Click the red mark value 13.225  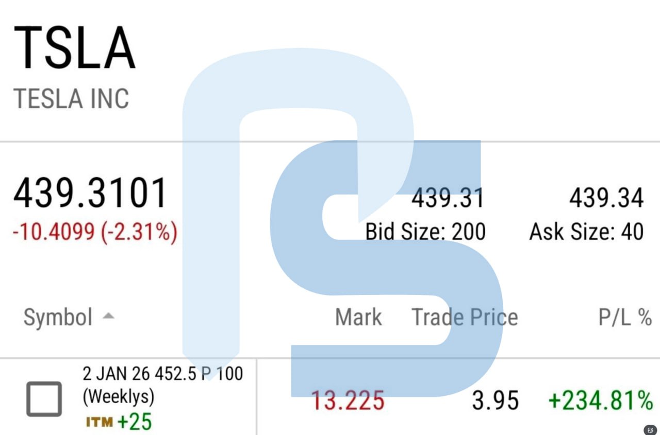tap(348, 401)
